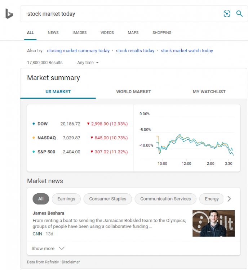248x270 pixels.
Task: Open visual search camera icon
Action: point(227,14)
